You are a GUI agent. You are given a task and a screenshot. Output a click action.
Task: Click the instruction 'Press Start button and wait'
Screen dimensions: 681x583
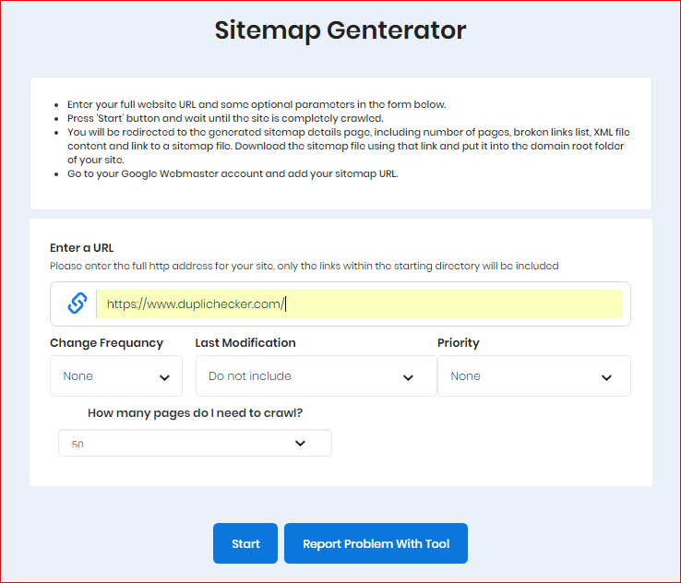point(225,118)
